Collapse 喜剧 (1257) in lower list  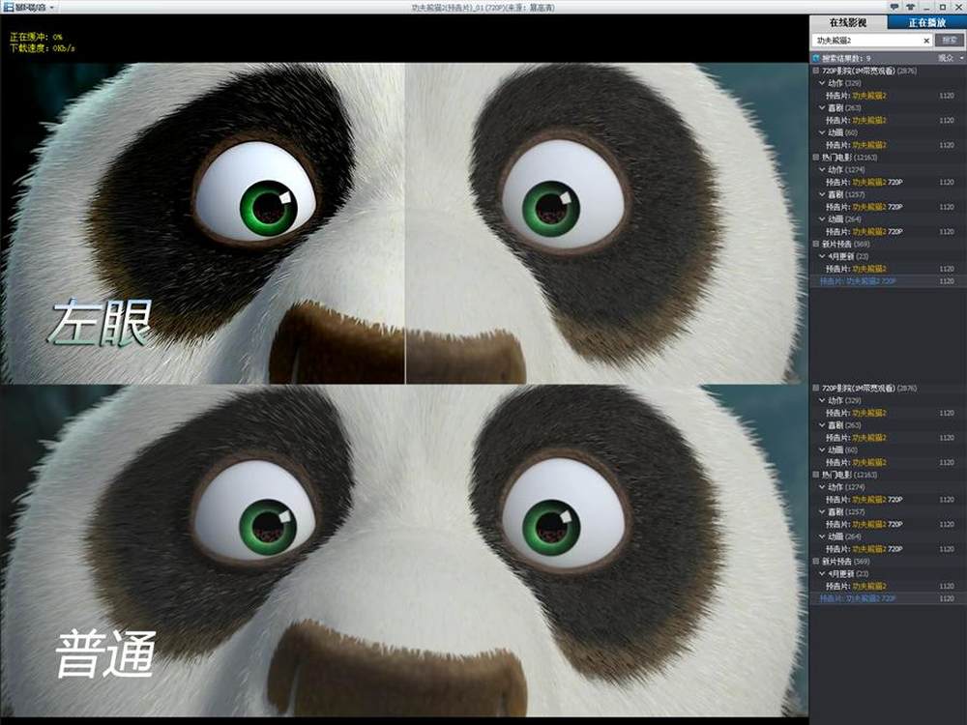(x=822, y=511)
